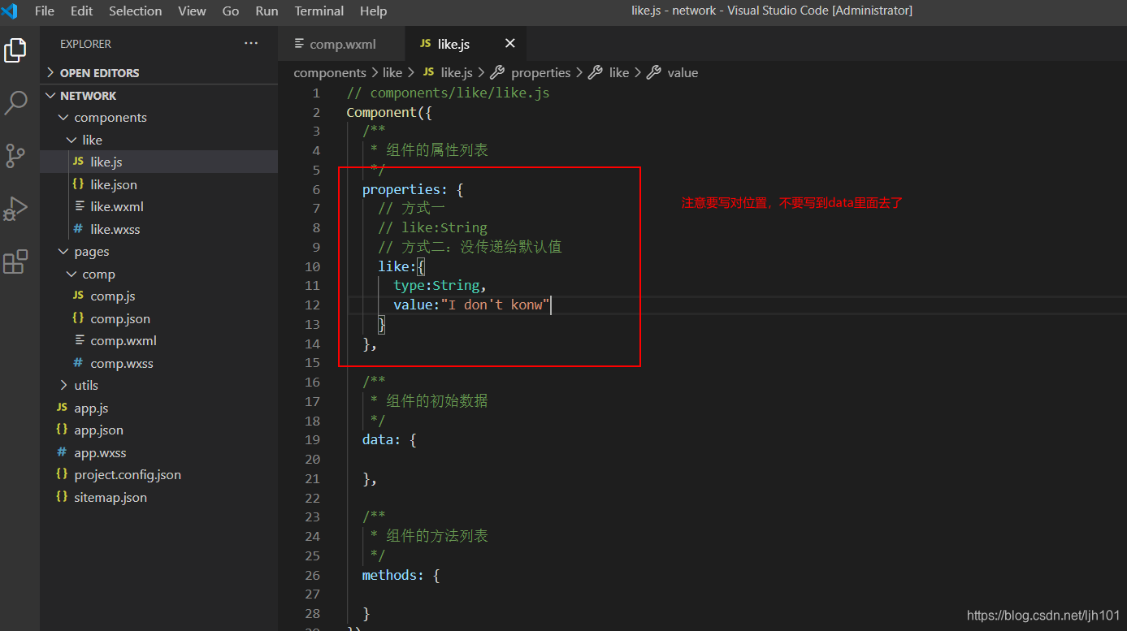This screenshot has height=631, width=1127.
Task: Click the VS Code logo icon
Action: click(10, 11)
